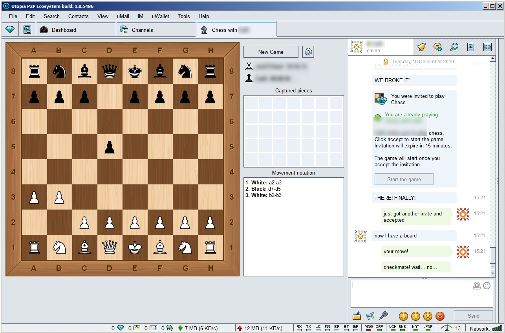Click the MNG status indicator
The height and width of the screenshot is (333, 505).
368,328
